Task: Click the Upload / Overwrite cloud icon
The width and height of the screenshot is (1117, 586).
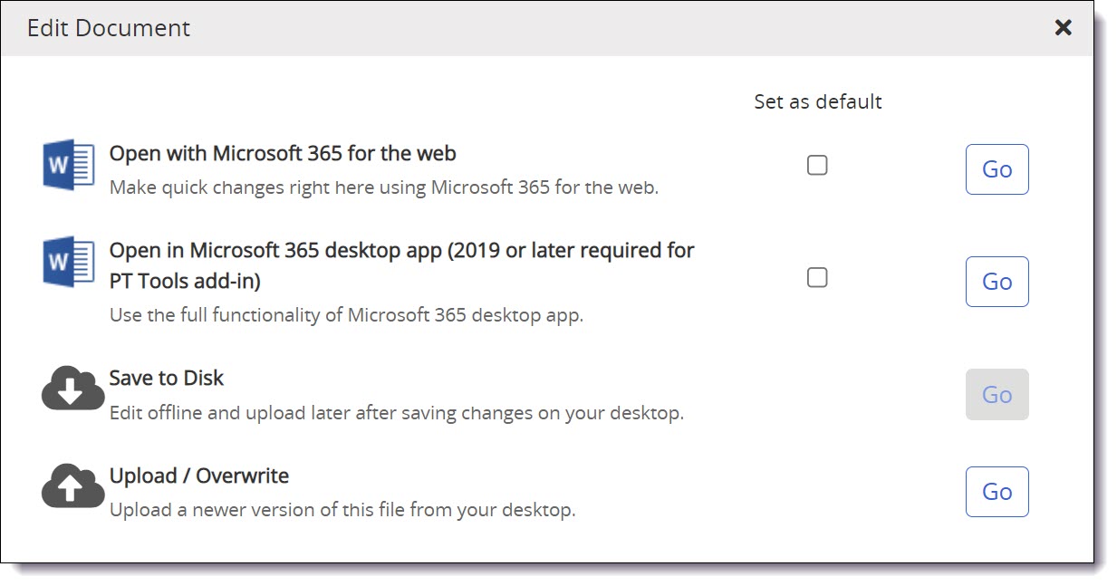Action: point(72,486)
